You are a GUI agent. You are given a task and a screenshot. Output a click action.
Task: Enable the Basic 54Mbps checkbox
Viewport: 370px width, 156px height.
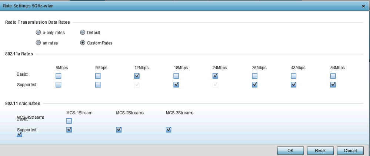click(333, 76)
